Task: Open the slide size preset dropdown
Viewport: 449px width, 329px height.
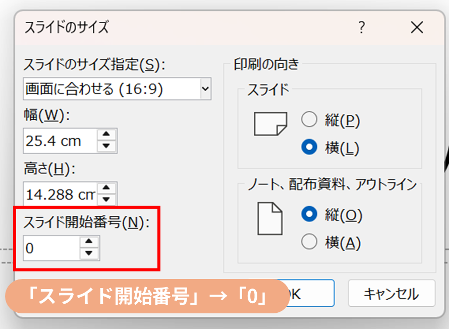Action: 205,89
